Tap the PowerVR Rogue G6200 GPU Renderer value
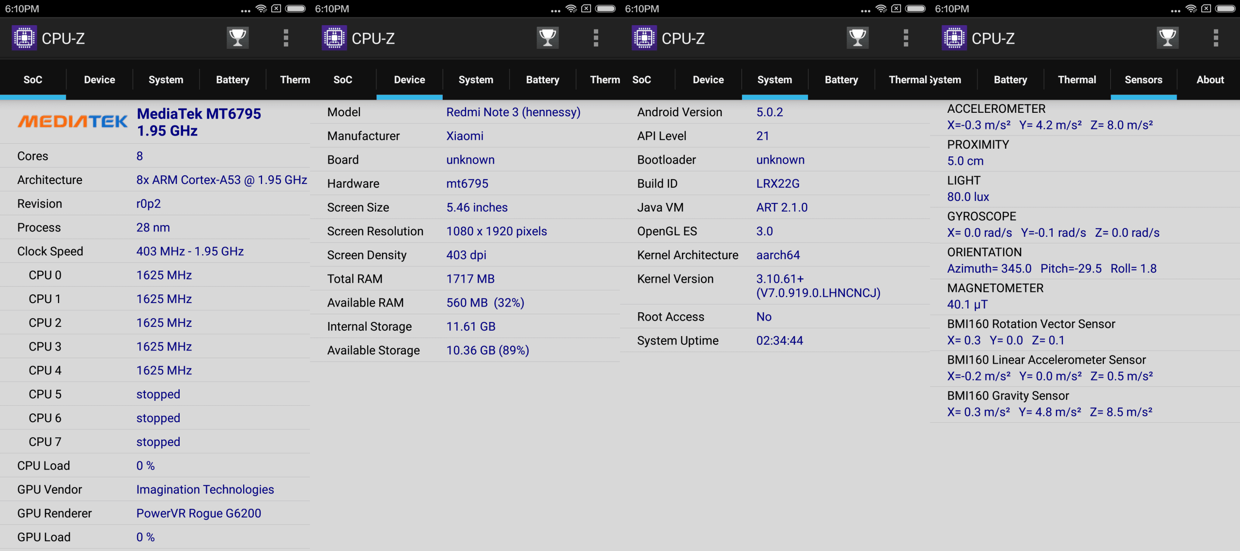 [199, 513]
